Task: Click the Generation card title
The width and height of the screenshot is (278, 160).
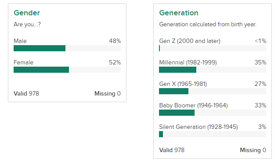Action: pyautogui.click(x=179, y=13)
